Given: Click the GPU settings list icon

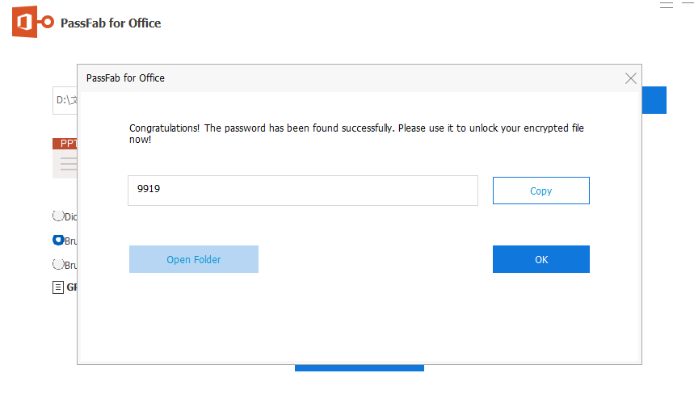Looking at the screenshot, I should pyautogui.click(x=58, y=287).
